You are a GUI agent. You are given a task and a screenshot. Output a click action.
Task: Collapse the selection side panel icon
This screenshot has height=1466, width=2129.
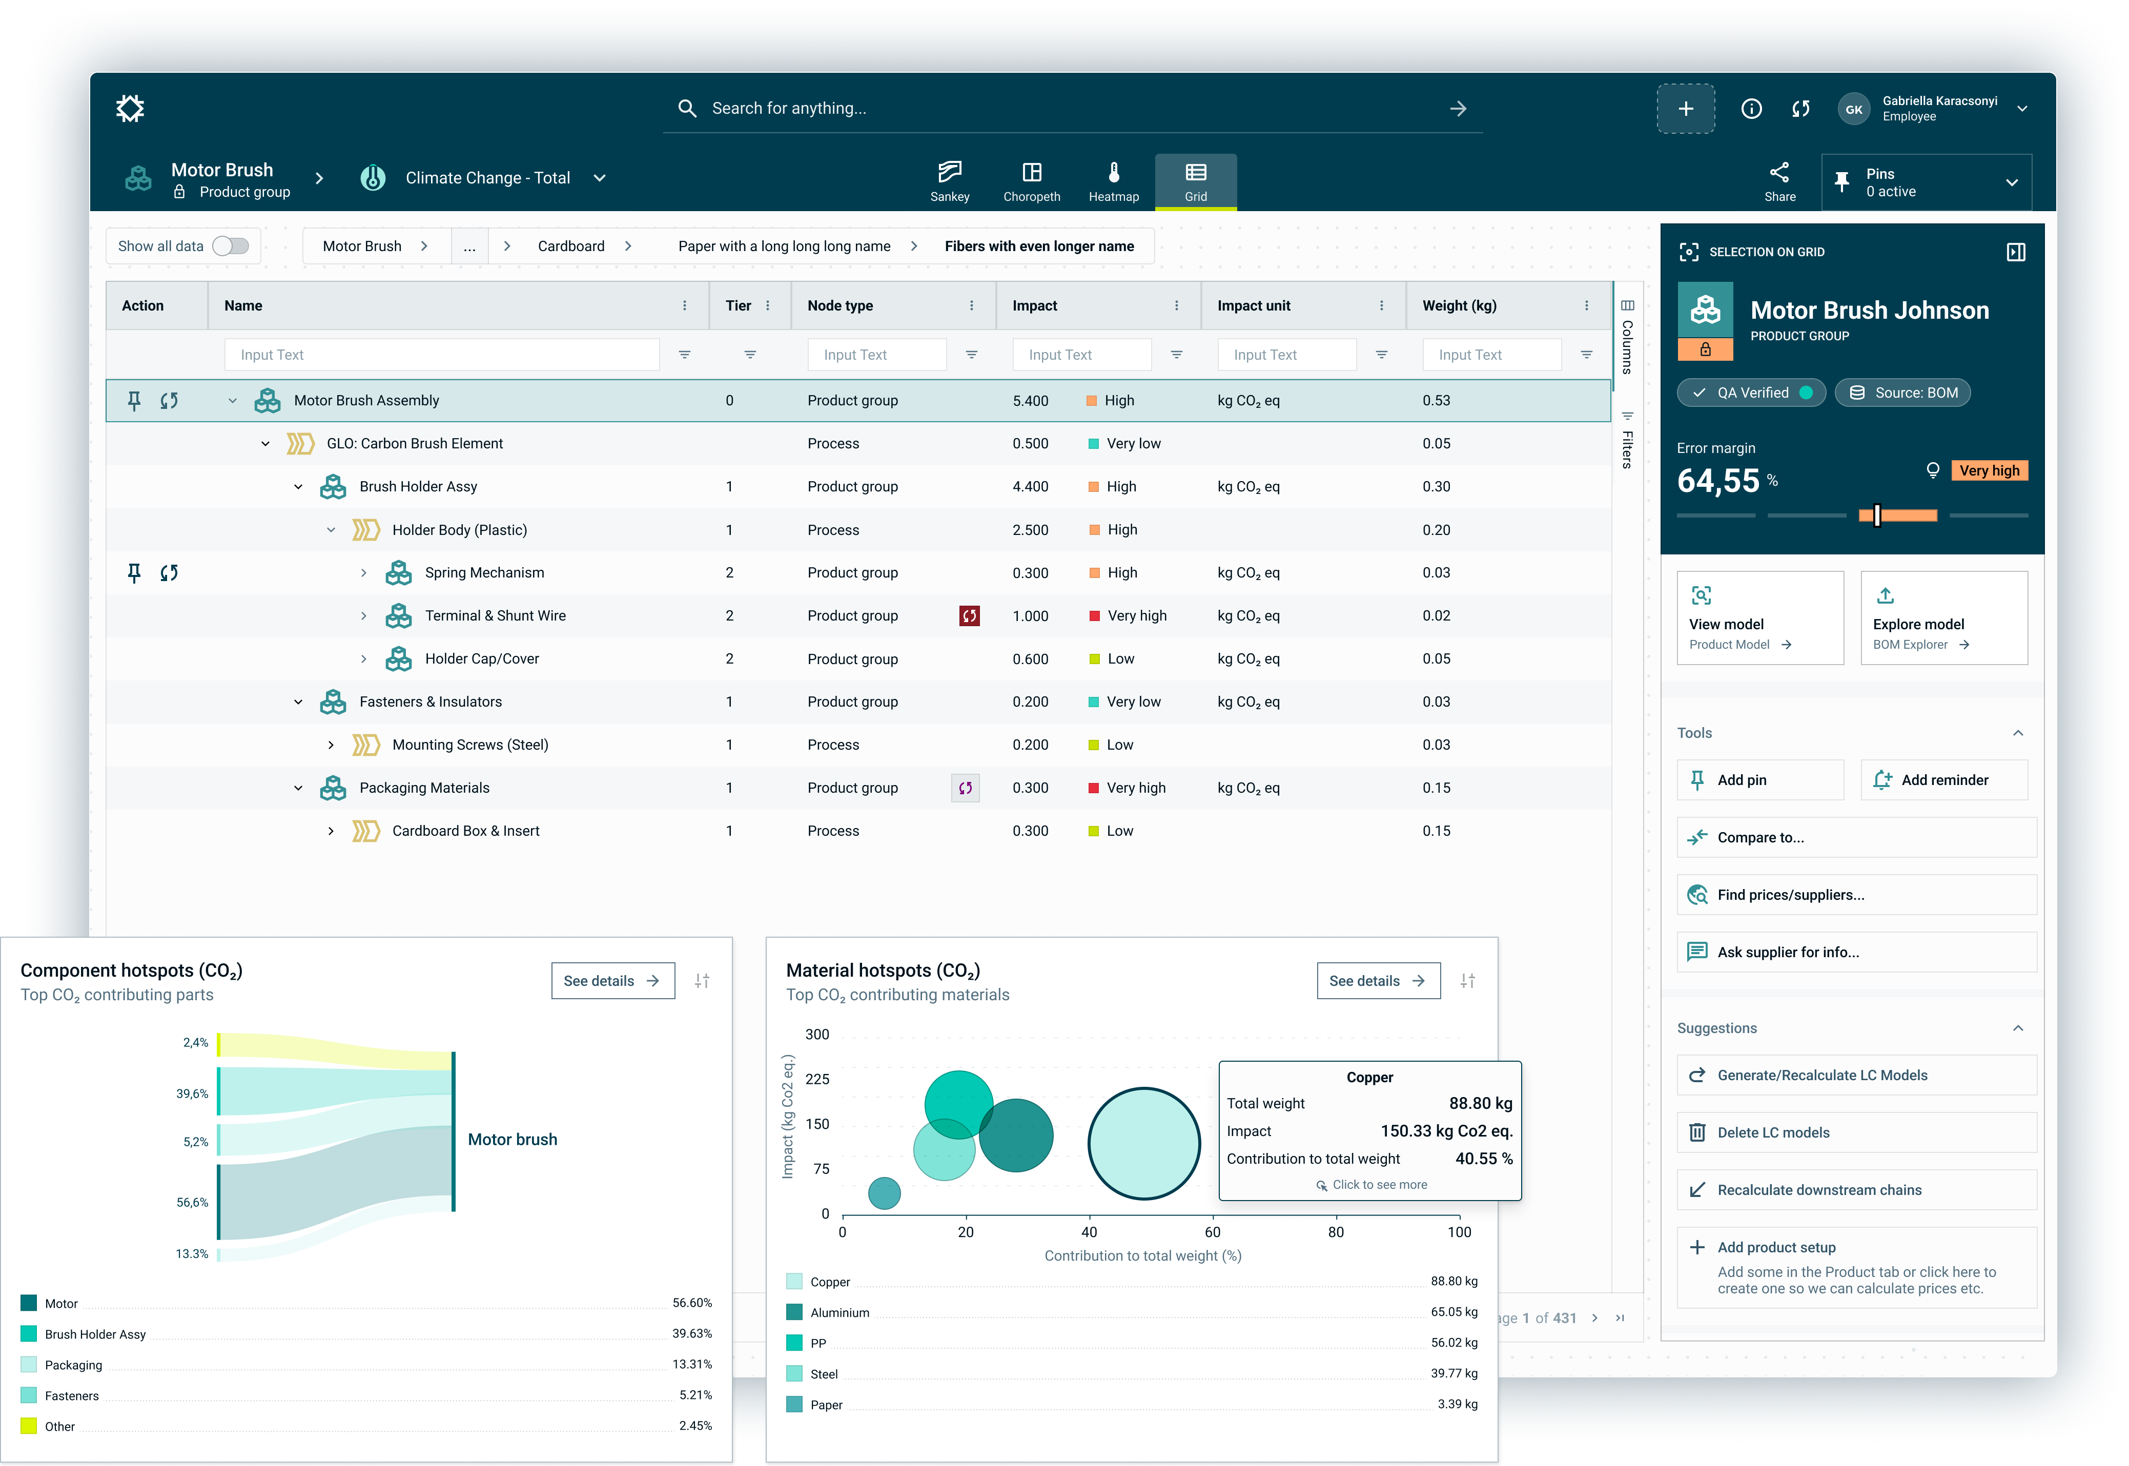[x=2015, y=252]
